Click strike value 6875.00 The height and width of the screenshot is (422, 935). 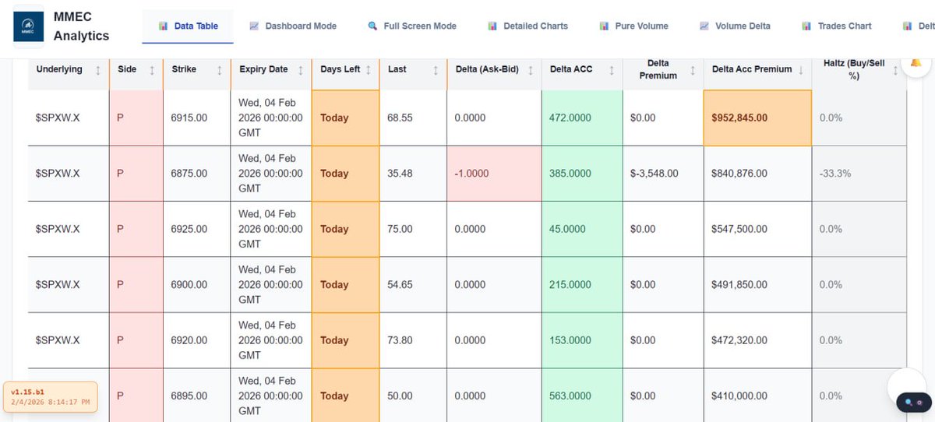pos(189,174)
